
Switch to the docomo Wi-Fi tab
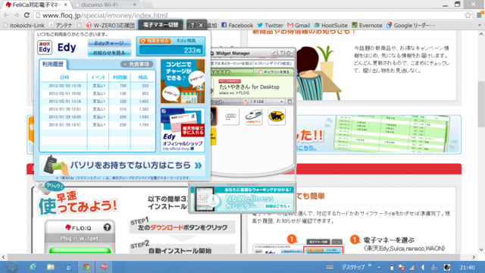coord(105,5)
